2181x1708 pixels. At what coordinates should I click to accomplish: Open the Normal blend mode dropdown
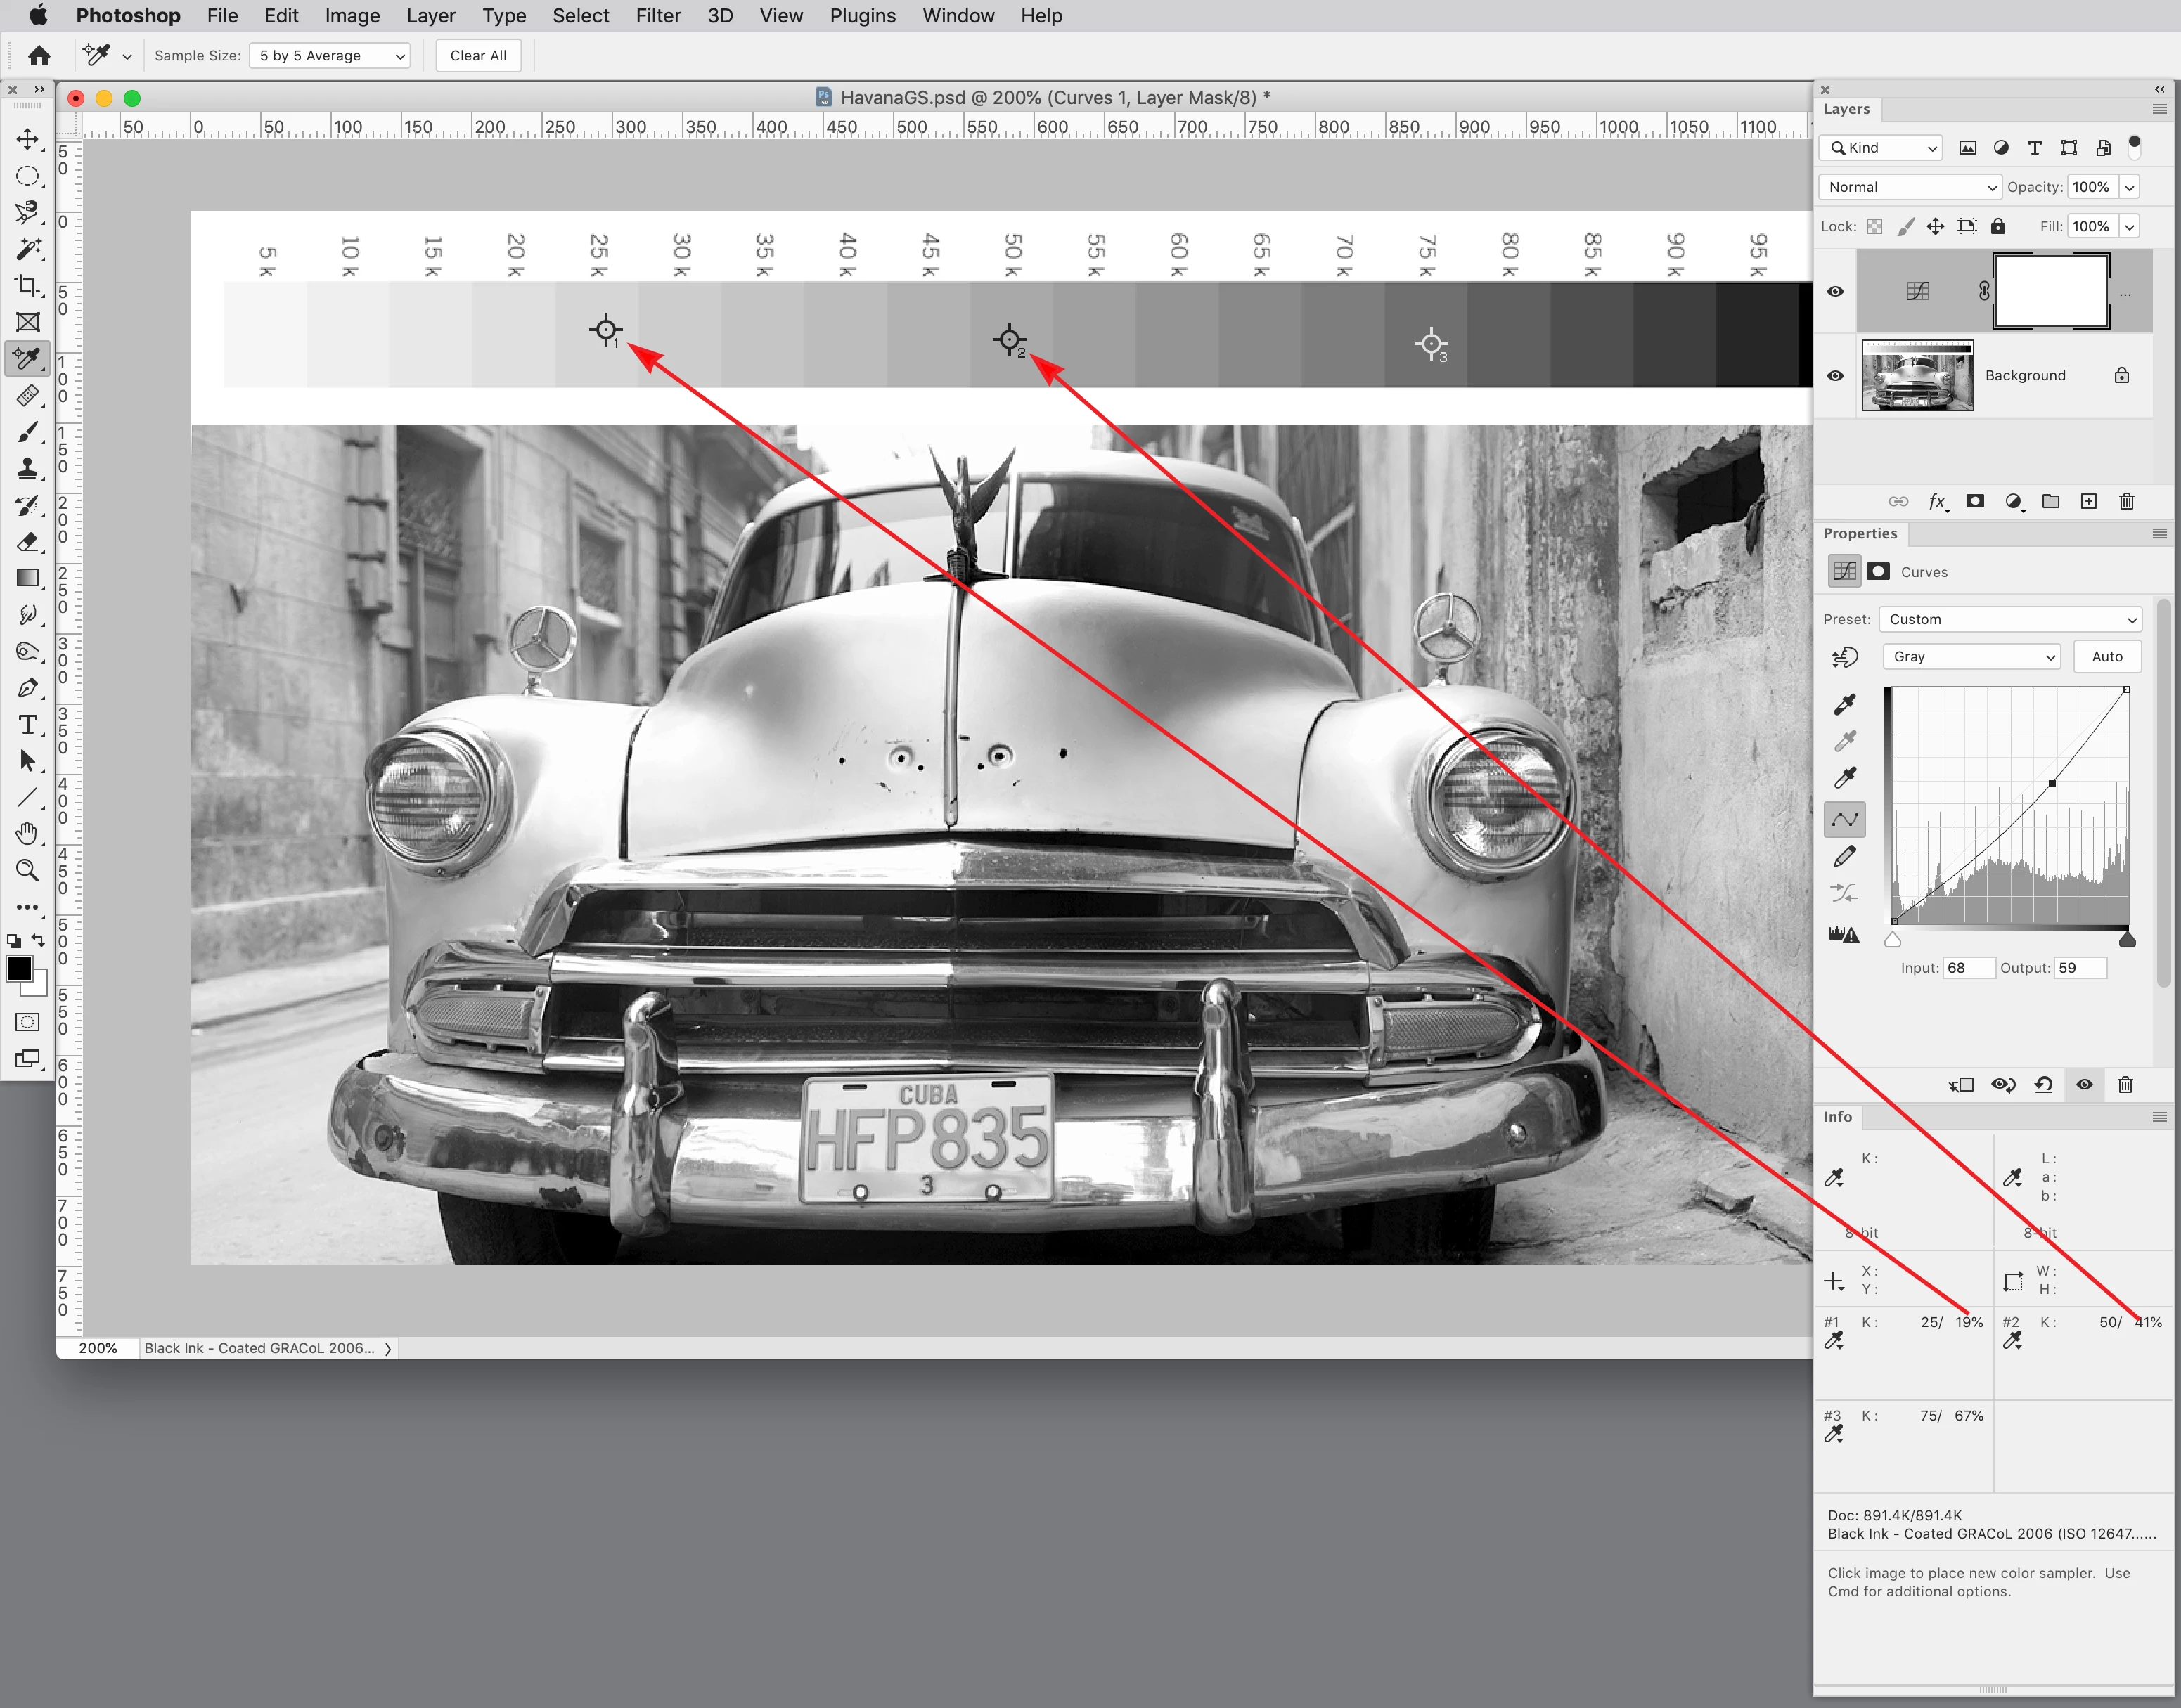(1909, 187)
